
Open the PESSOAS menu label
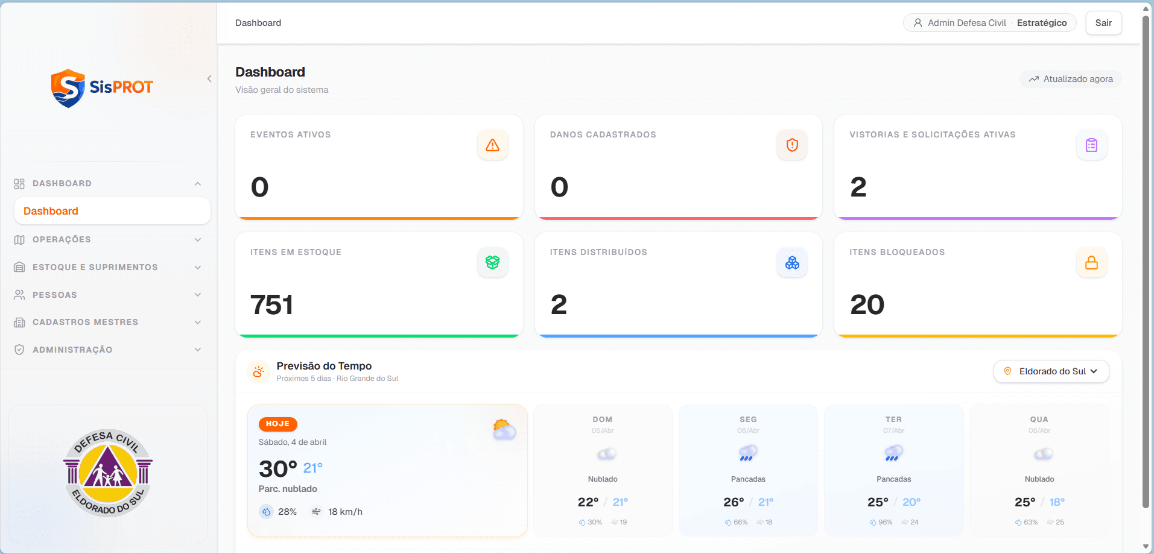(x=55, y=295)
